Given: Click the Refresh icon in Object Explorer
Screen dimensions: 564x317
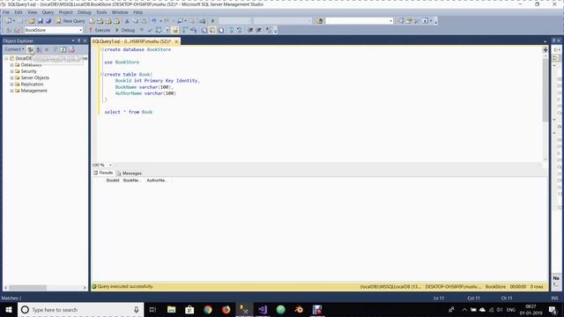Looking at the screenshot, I should point(63,49).
